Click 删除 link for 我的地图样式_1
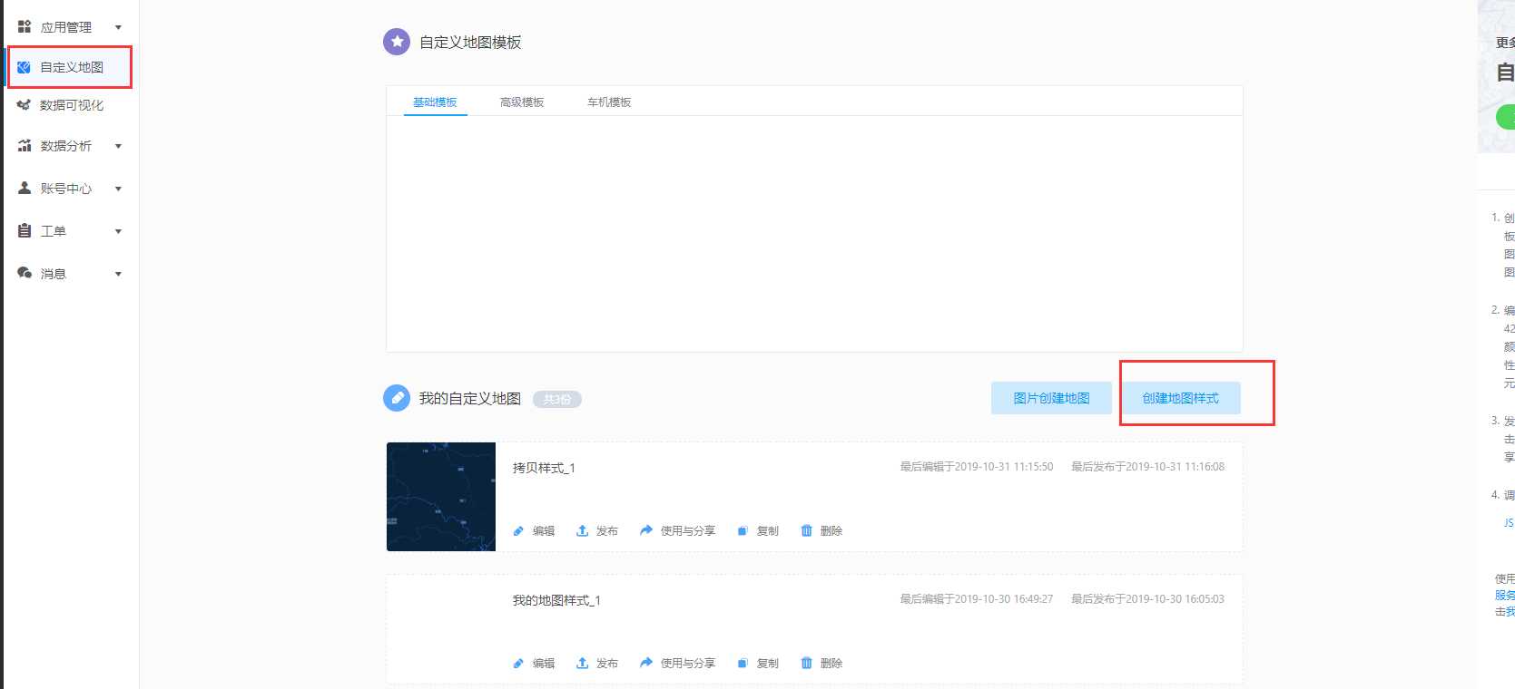1515x689 pixels. coord(831,664)
